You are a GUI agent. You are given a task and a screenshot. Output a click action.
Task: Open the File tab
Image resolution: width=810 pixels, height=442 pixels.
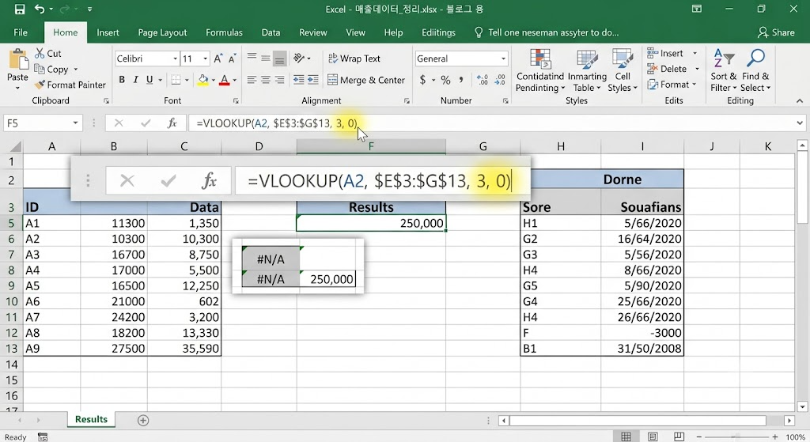point(21,32)
